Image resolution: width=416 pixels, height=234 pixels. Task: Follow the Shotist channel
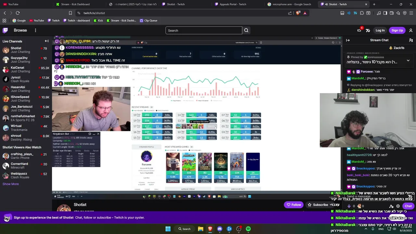tap(294, 205)
